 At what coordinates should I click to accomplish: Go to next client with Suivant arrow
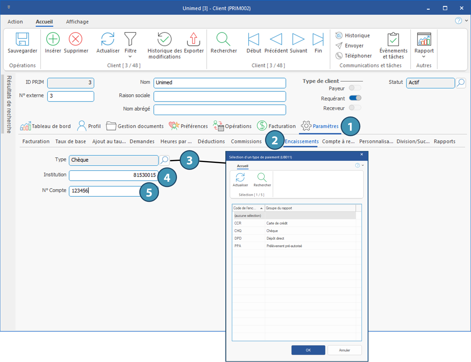[x=298, y=39]
